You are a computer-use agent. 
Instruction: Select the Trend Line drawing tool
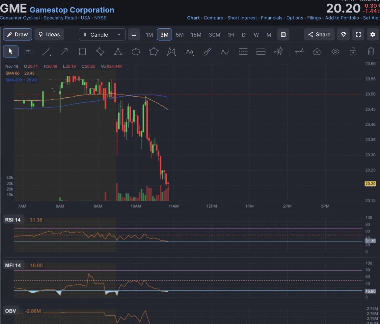click(46, 51)
